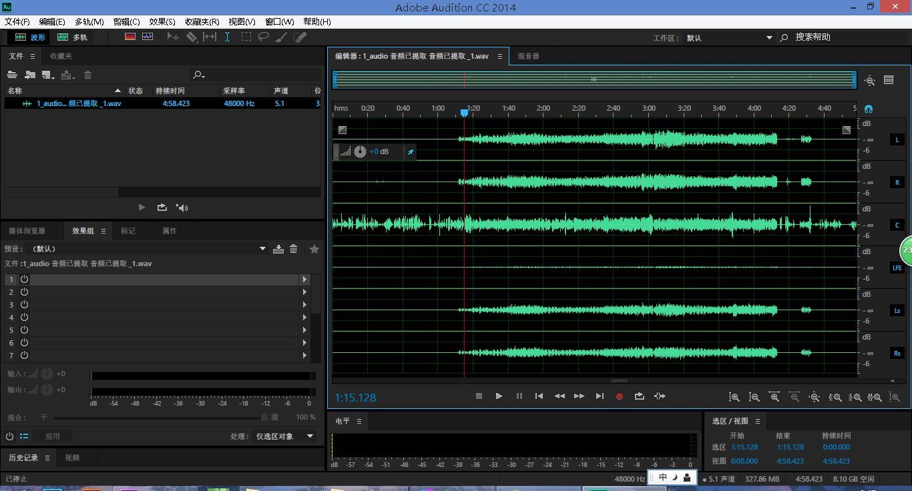Toggle power for effect slot 5
The width and height of the screenshot is (912, 491).
pos(24,330)
